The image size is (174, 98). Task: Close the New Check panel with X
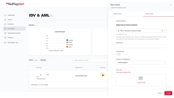(171, 5)
